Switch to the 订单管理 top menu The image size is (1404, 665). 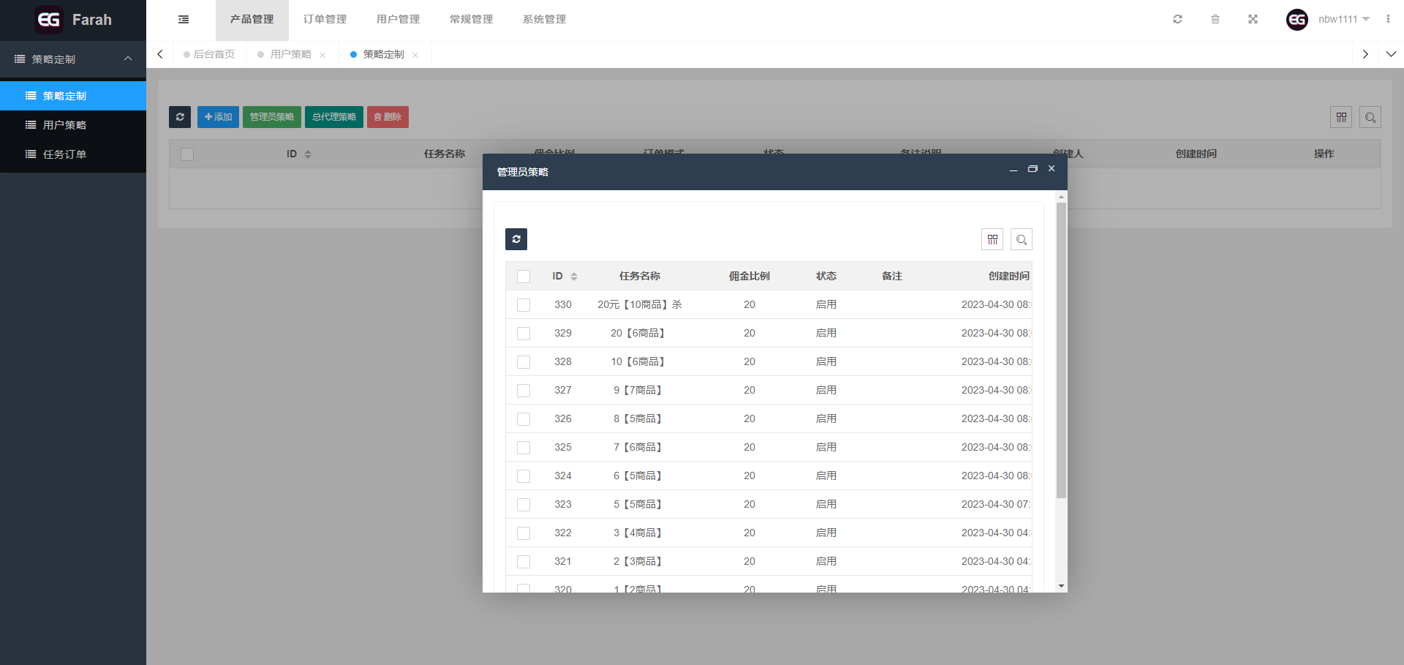(325, 20)
